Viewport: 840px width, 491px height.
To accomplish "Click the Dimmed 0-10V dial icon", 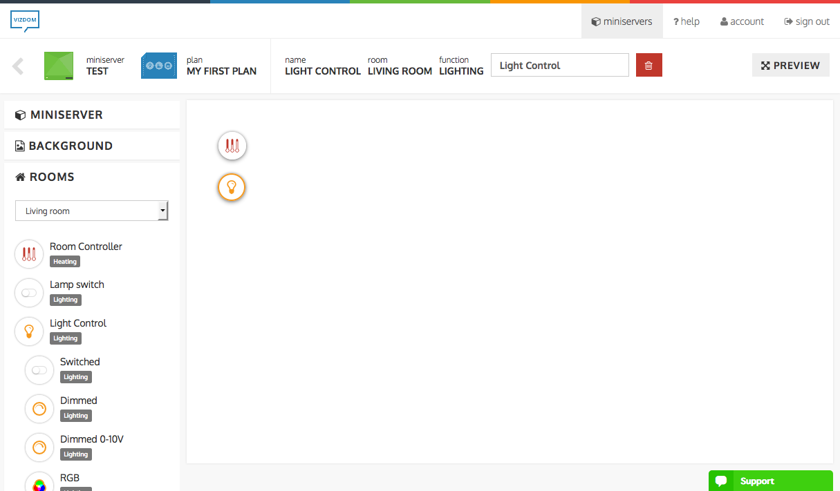I will [x=39, y=447].
